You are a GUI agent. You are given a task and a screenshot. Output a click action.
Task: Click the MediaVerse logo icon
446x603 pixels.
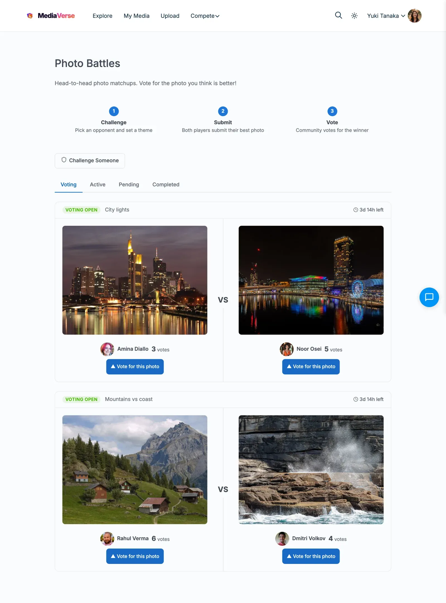point(30,16)
